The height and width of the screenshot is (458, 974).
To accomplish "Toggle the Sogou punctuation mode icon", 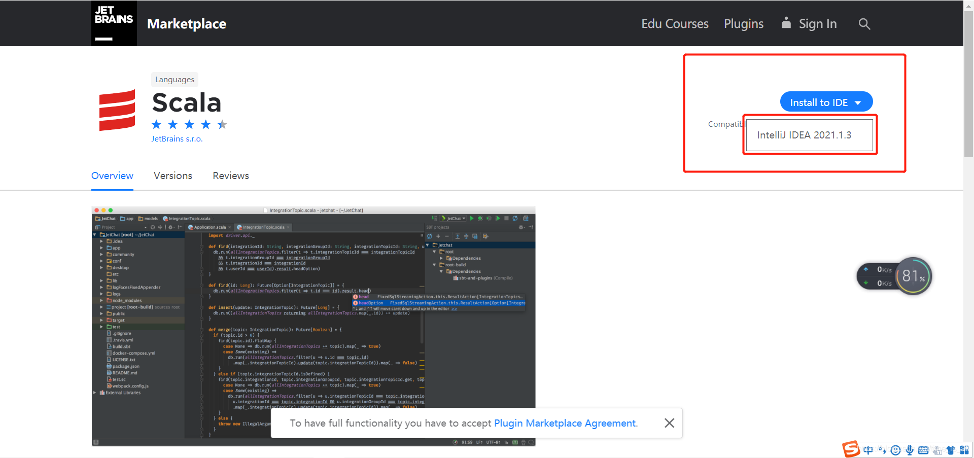I will [882, 450].
